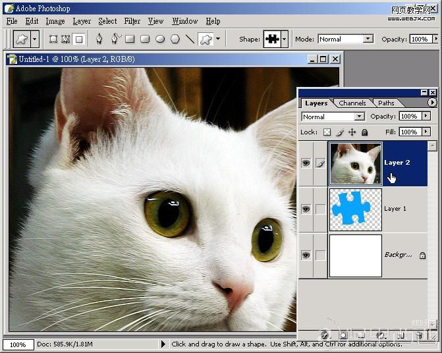Click the lock all padlock icon

pyautogui.click(x=364, y=132)
